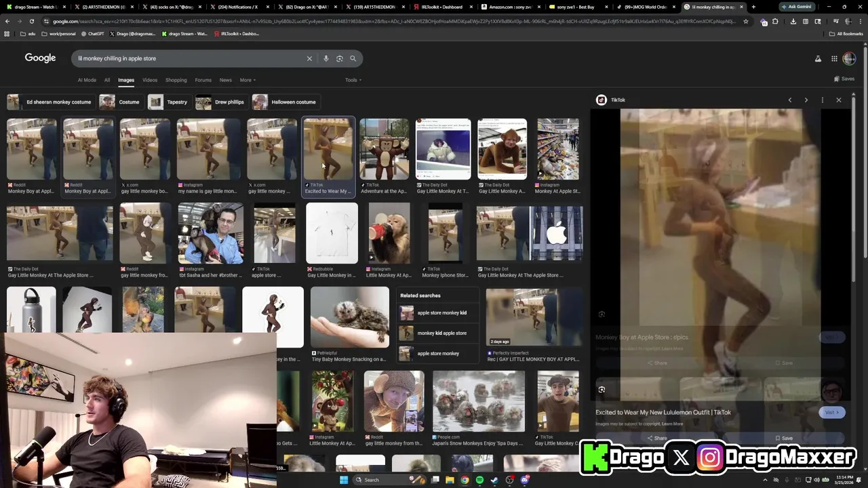Share the Lululemon Outfit image
Image resolution: width=868 pixels, height=488 pixels.
pyautogui.click(x=657, y=438)
